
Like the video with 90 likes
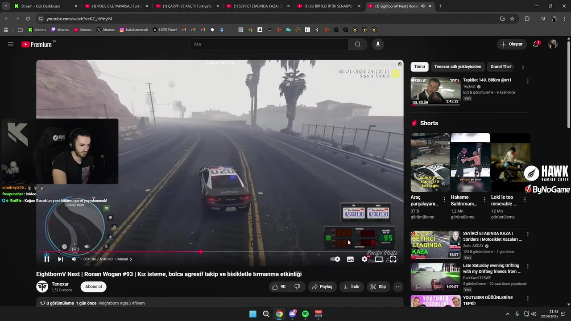tap(279, 287)
